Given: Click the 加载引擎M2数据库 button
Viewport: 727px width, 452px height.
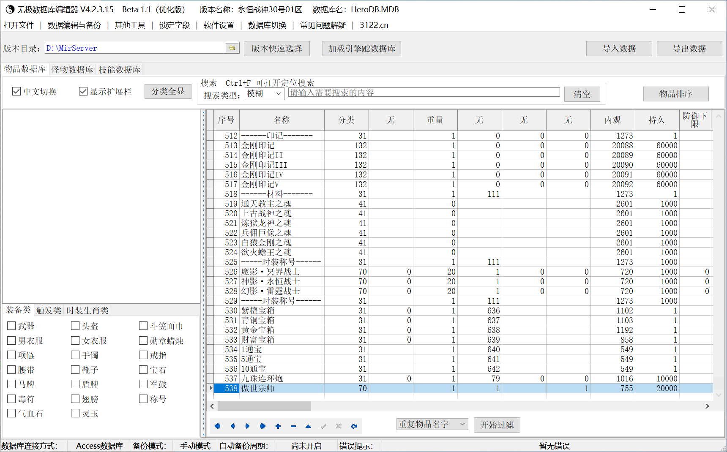Looking at the screenshot, I should pos(362,49).
